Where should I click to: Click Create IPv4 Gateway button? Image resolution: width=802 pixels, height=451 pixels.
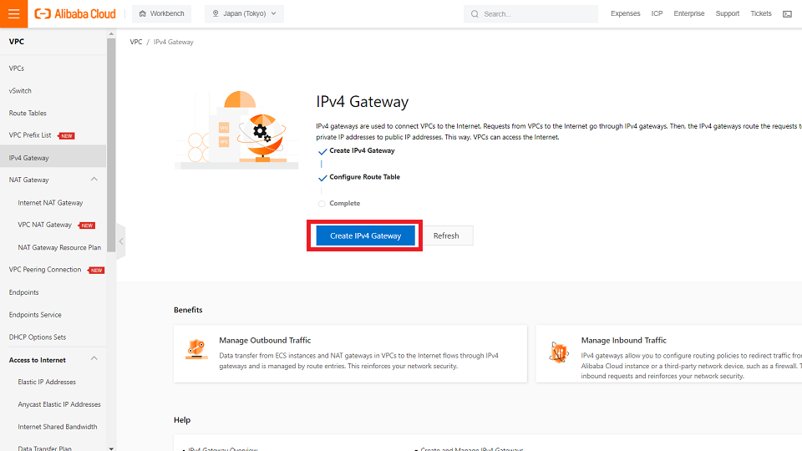point(365,236)
